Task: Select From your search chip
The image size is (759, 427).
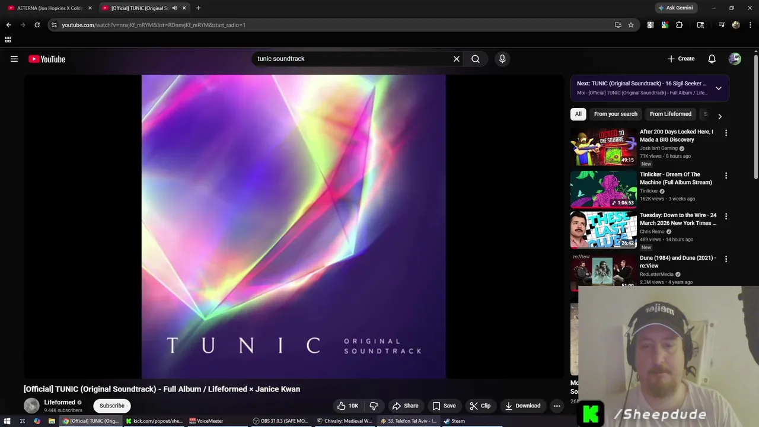Action: pyautogui.click(x=616, y=114)
